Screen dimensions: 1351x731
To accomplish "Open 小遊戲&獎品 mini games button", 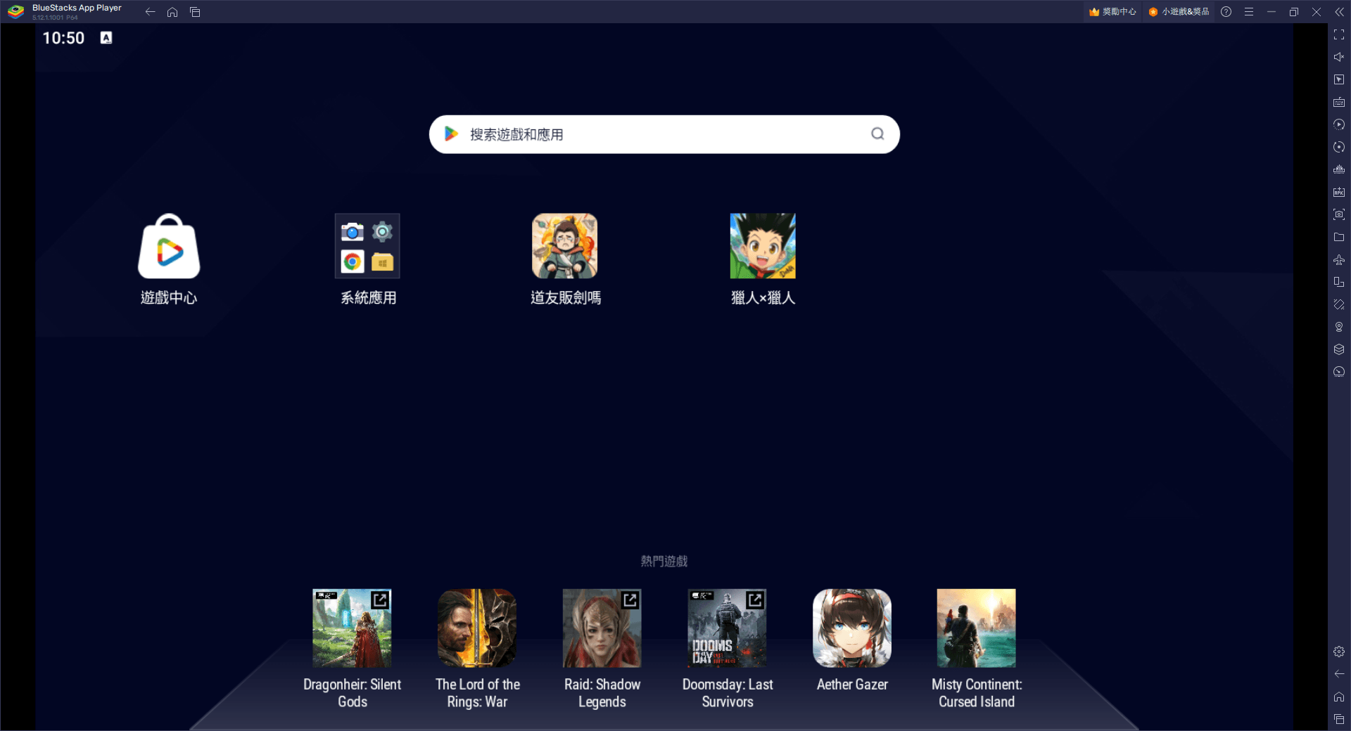I will [x=1179, y=12].
